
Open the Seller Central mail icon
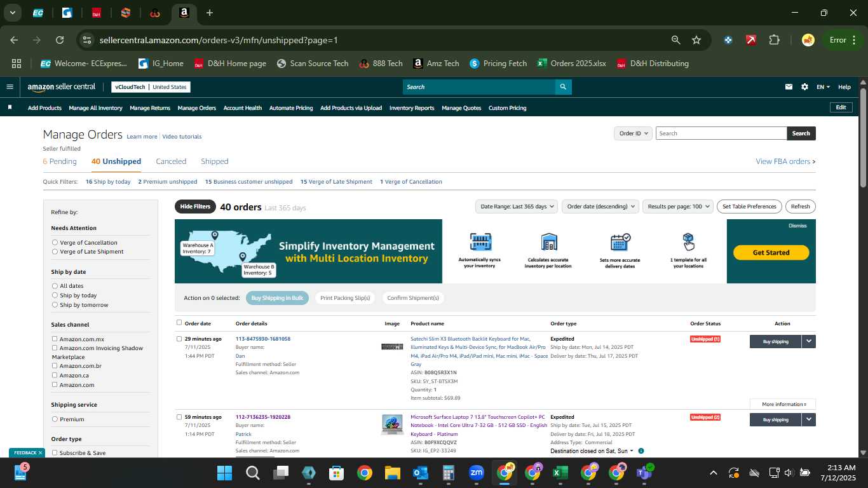(x=789, y=87)
